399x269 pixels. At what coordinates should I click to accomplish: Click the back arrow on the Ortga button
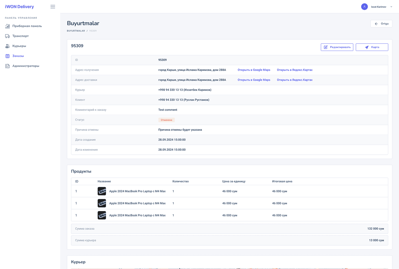point(376,24)
